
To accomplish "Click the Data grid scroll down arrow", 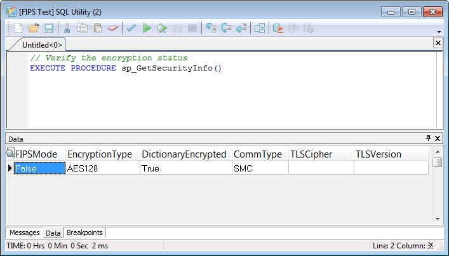I will tap(438, 219).
